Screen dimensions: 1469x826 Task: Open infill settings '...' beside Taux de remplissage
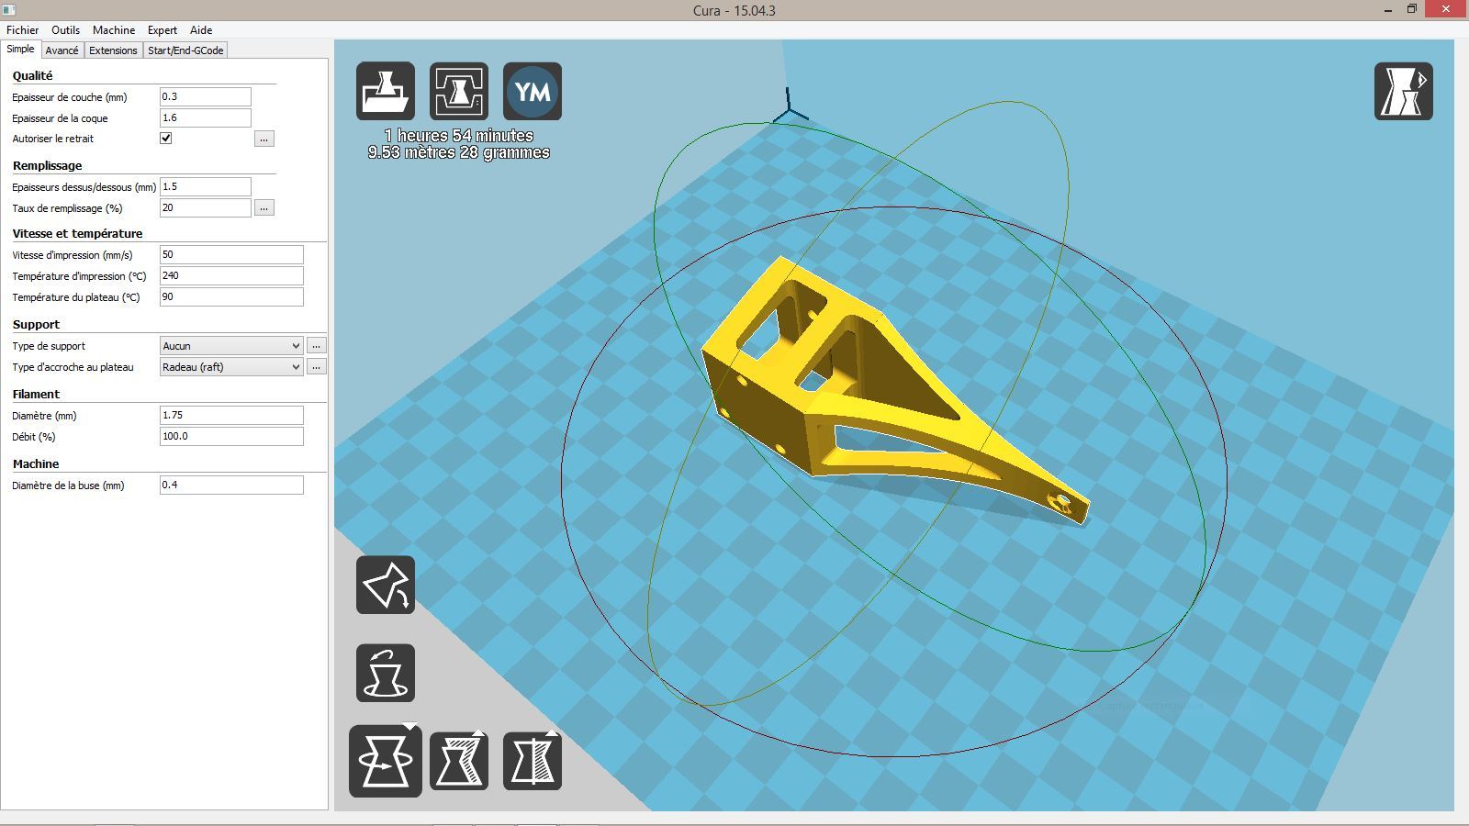(x=264, y=208)
